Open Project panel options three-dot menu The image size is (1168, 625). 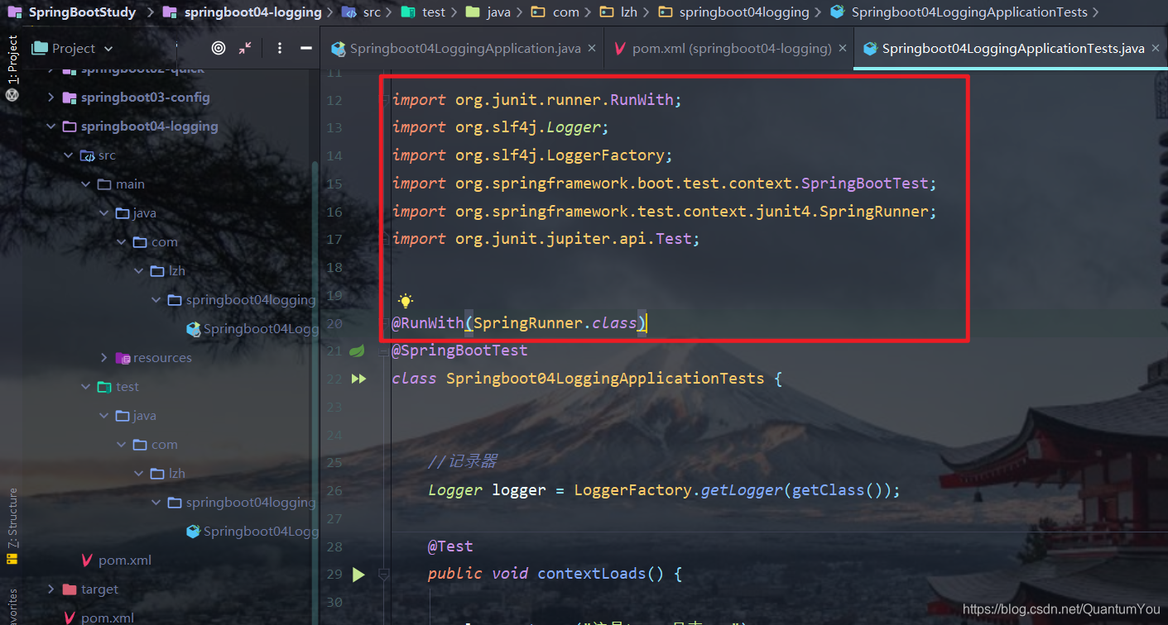[280, 48]
